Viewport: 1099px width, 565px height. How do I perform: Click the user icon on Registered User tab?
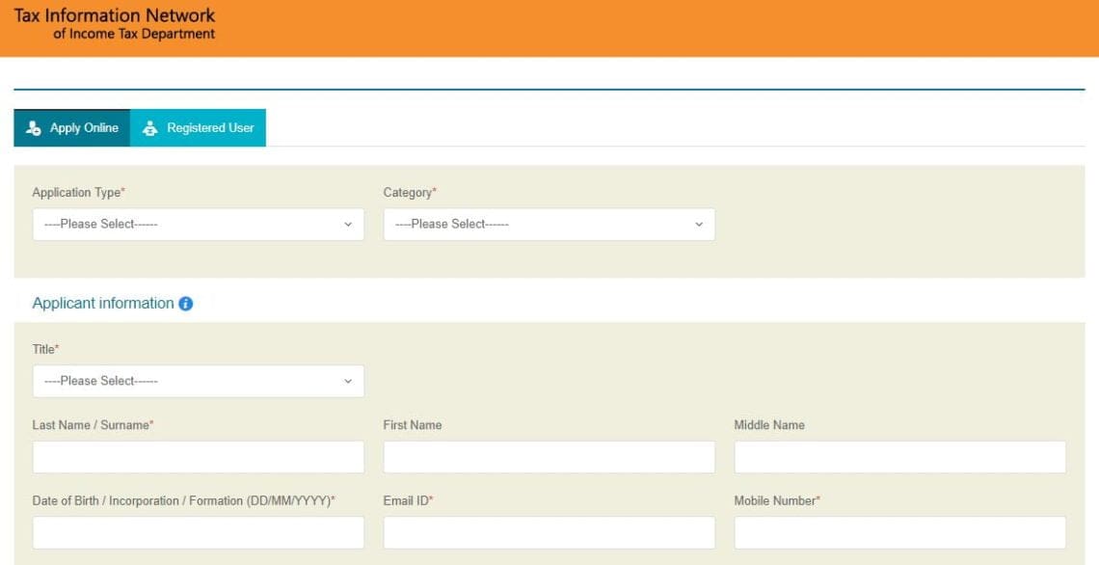click(149, 127)
